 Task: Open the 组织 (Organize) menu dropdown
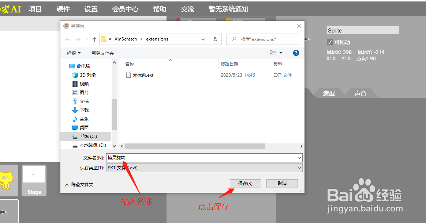(x=73, y=53)
